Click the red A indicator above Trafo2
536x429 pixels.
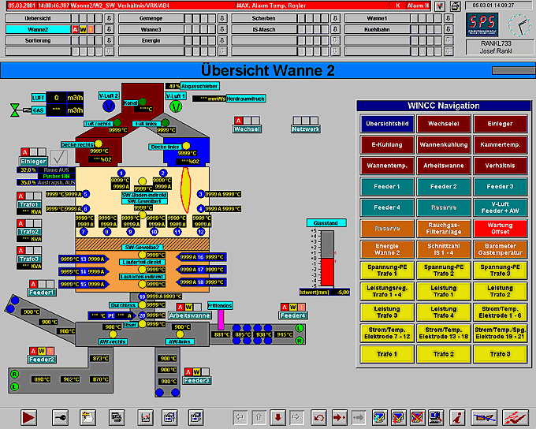[x=20, y=223]
